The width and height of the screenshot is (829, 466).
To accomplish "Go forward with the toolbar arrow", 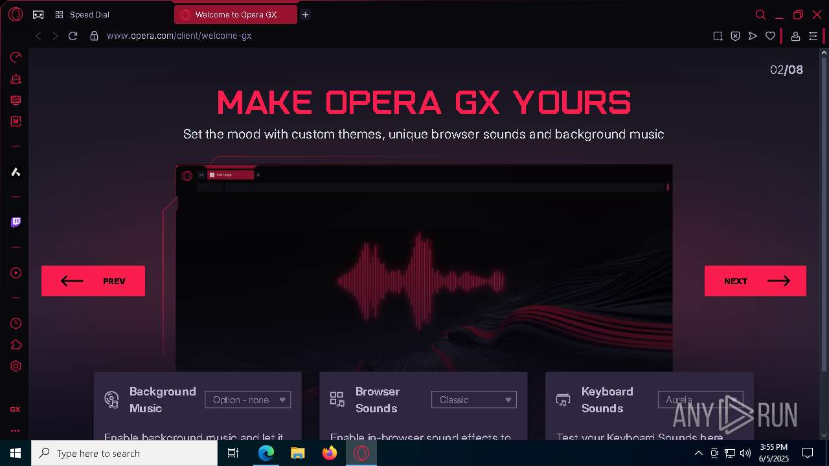I will [x=55, y=36].
